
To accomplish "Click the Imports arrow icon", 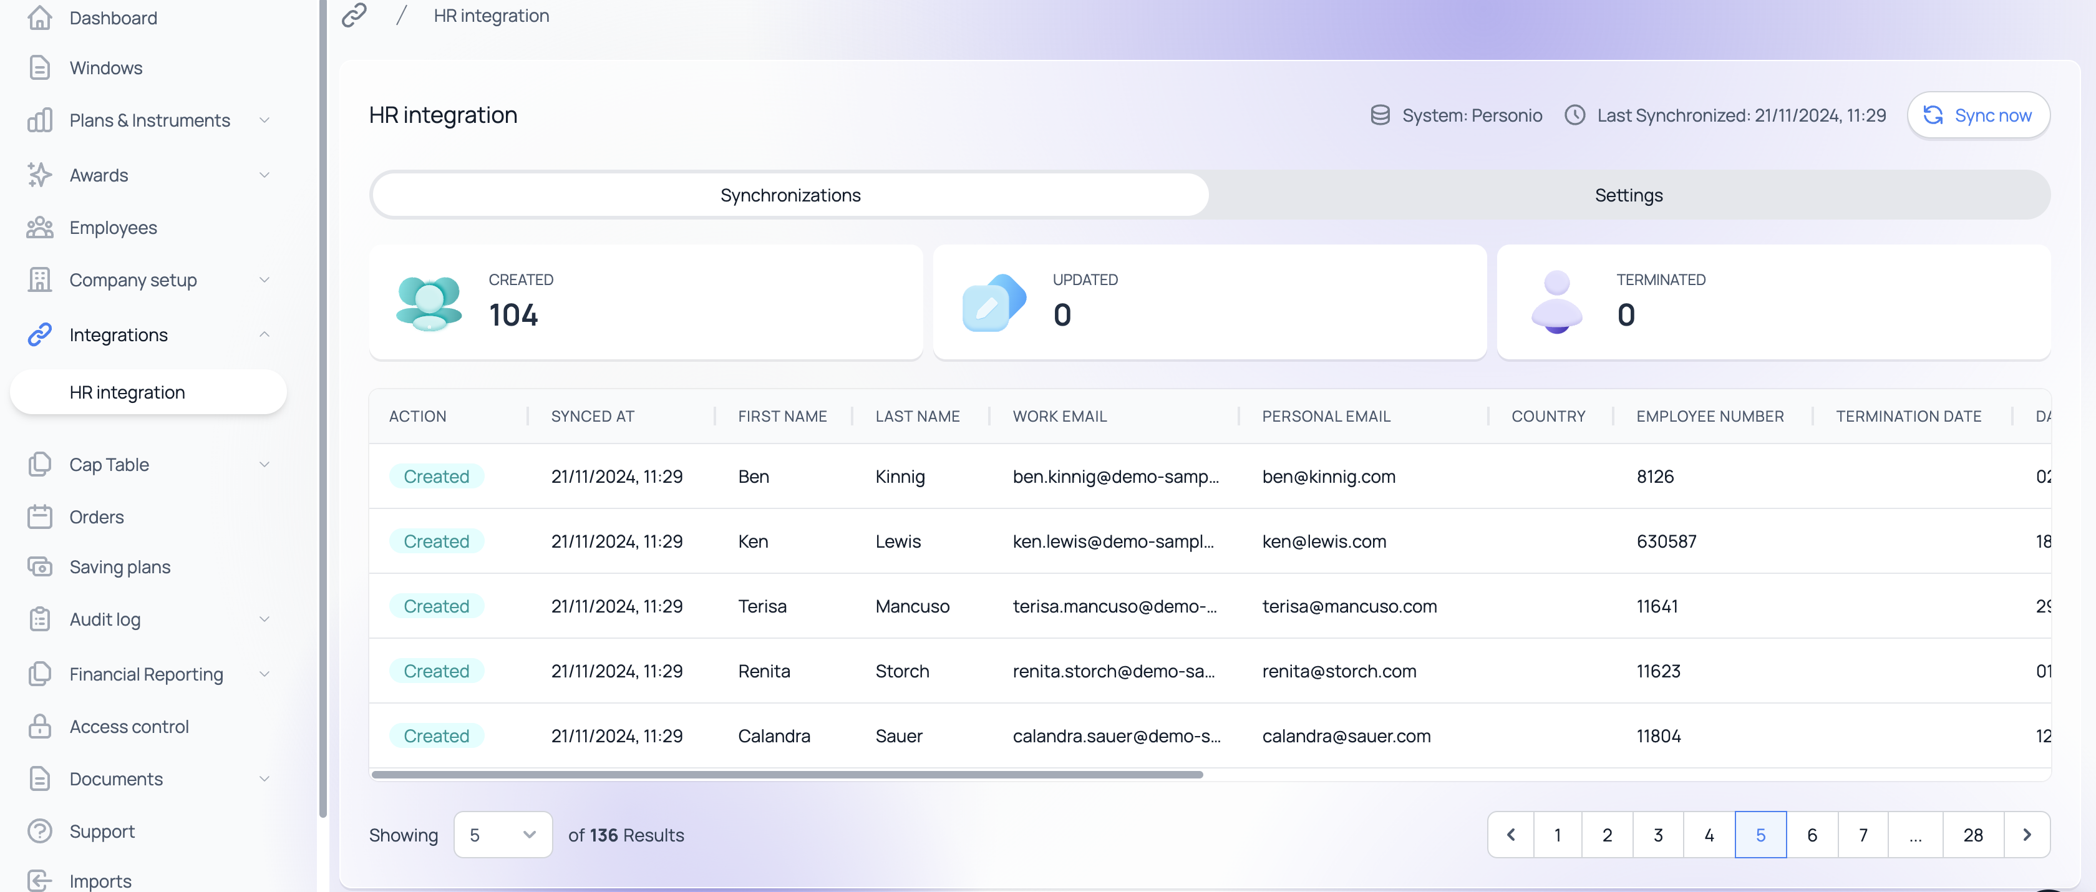I will pos(39,881).
